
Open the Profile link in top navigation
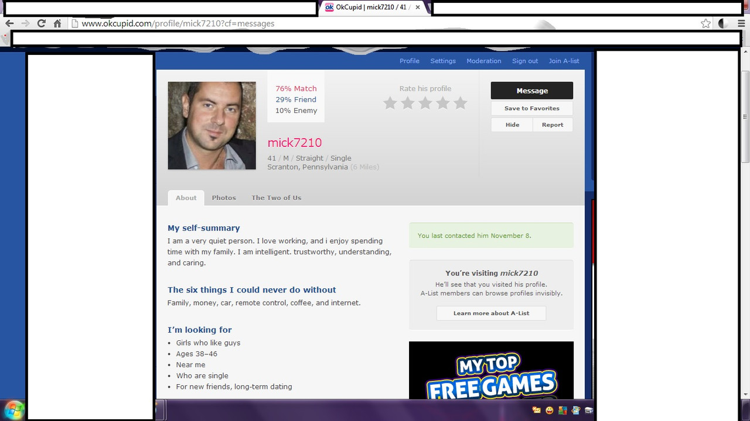tap(410, 61)
